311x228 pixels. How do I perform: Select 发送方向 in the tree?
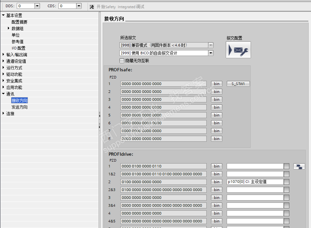[19, 107]
